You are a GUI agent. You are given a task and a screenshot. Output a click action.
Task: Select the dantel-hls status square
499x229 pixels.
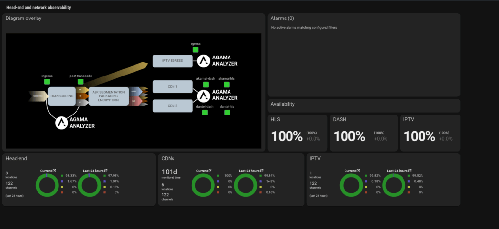point(227,113)
